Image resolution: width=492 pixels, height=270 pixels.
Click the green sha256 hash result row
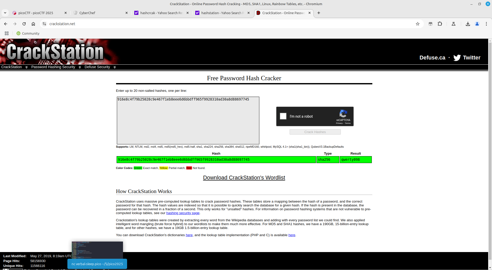point(216,160)
